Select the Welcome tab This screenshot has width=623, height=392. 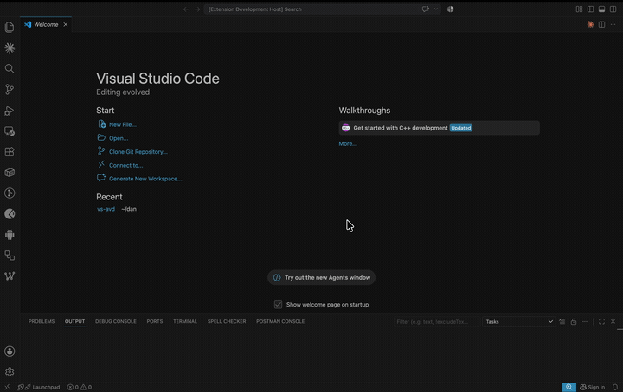(x=46, y=24)
